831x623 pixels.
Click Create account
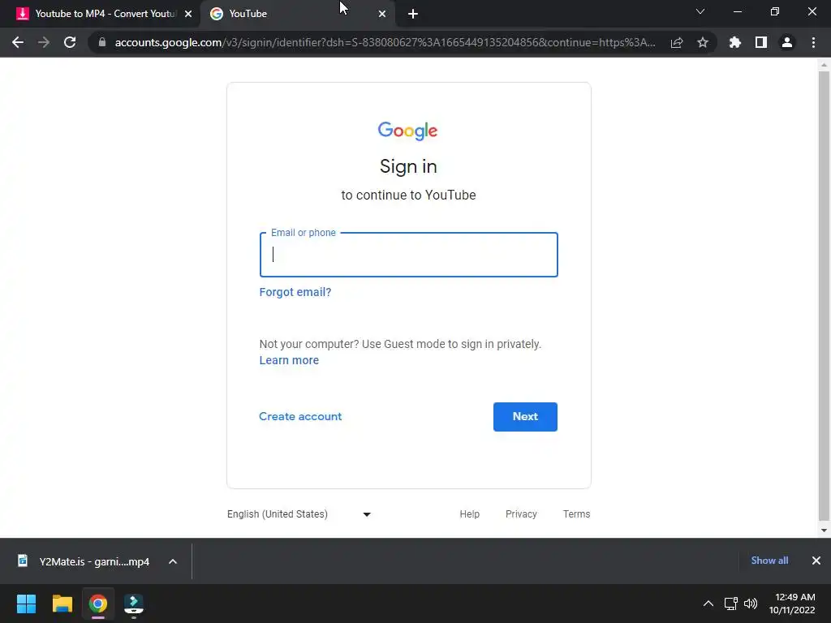click(x=300, y=416)
